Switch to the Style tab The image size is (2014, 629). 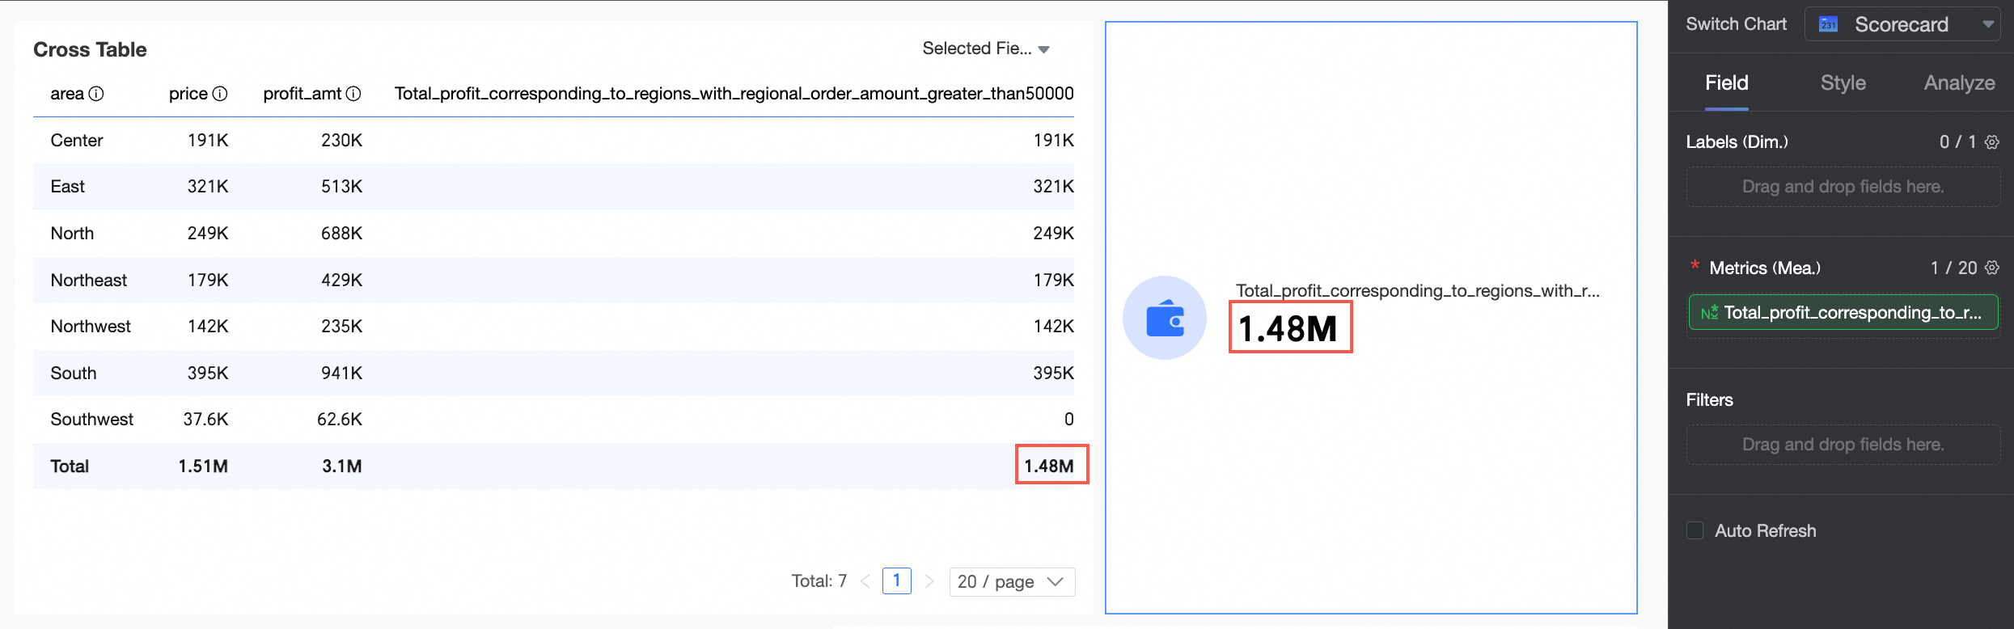pos(1843,82)
